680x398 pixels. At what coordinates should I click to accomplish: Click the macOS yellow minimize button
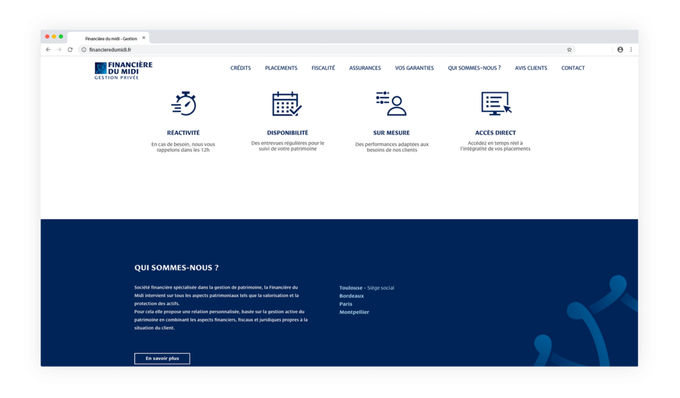pos(54,36)
